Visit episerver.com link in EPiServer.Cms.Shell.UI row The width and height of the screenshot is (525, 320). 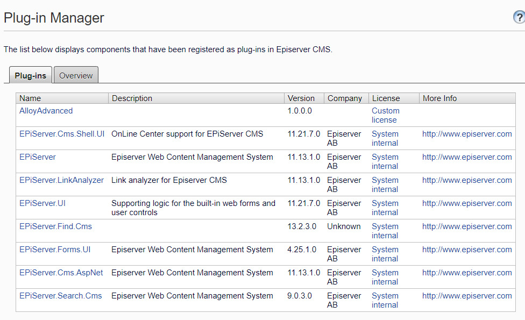point(466,134)
